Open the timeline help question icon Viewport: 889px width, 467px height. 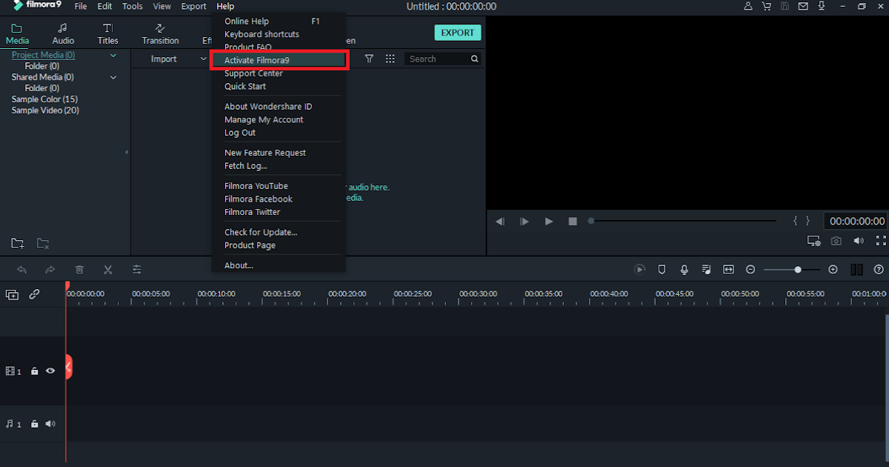[x=879, y=270]
